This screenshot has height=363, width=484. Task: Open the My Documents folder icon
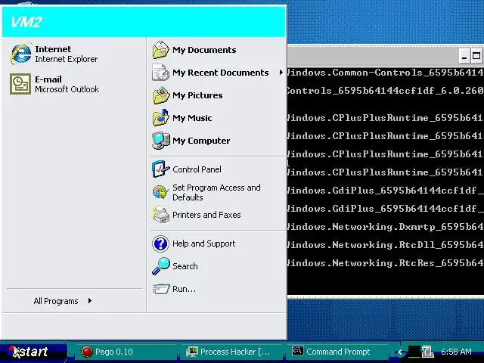pyautogui.click(x=160, y=50)
